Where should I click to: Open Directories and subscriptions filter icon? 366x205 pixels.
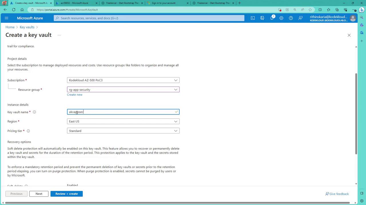262,18
